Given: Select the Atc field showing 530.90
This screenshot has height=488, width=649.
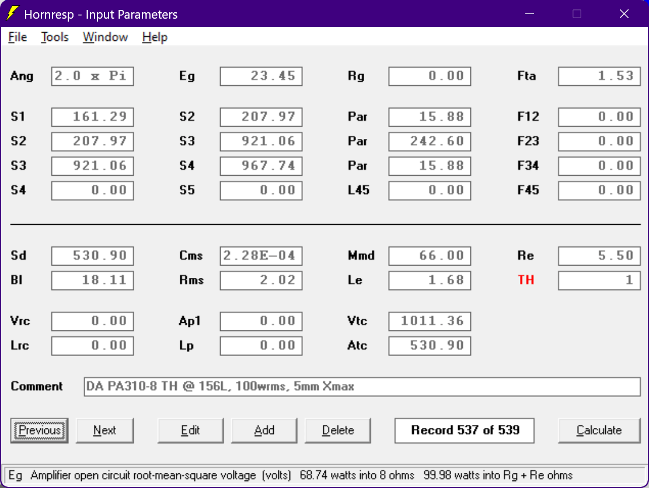Looking at the screenshot, I should [x=430, y=346].
